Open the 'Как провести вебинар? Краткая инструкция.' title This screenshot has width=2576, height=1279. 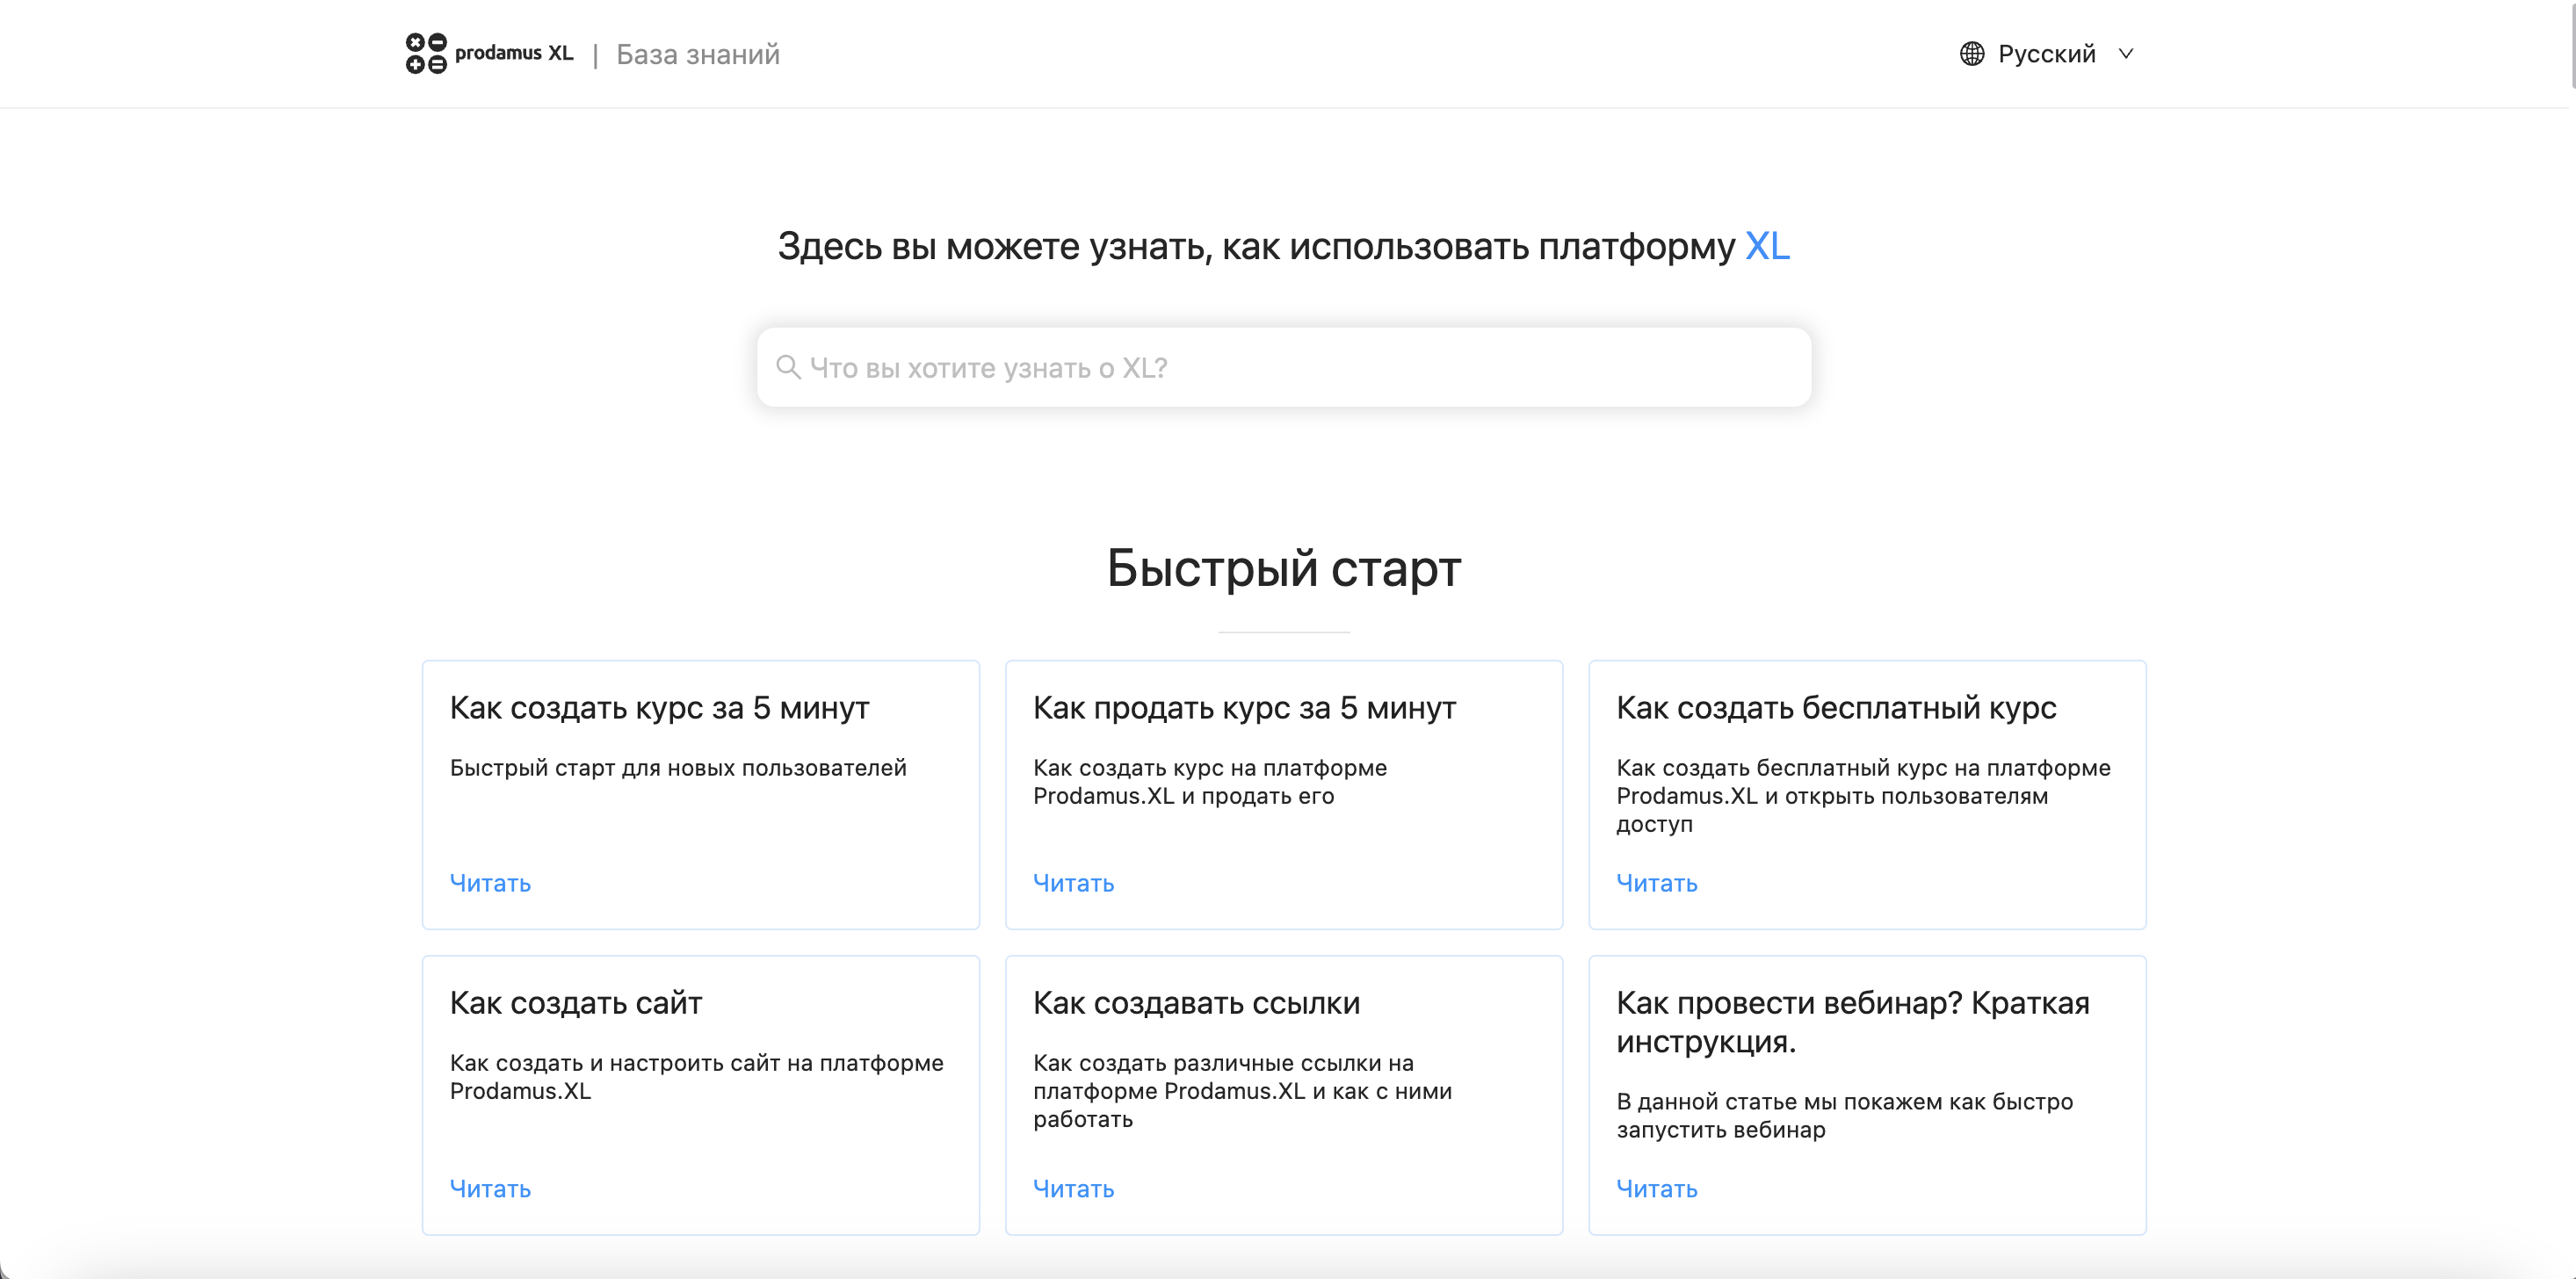pyautogui.click(x=1852, y=1021)
